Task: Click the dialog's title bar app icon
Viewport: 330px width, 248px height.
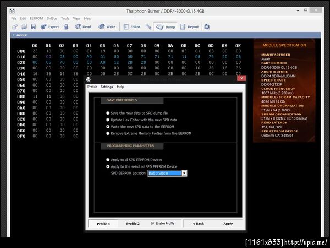Action: tap(89, 79)
